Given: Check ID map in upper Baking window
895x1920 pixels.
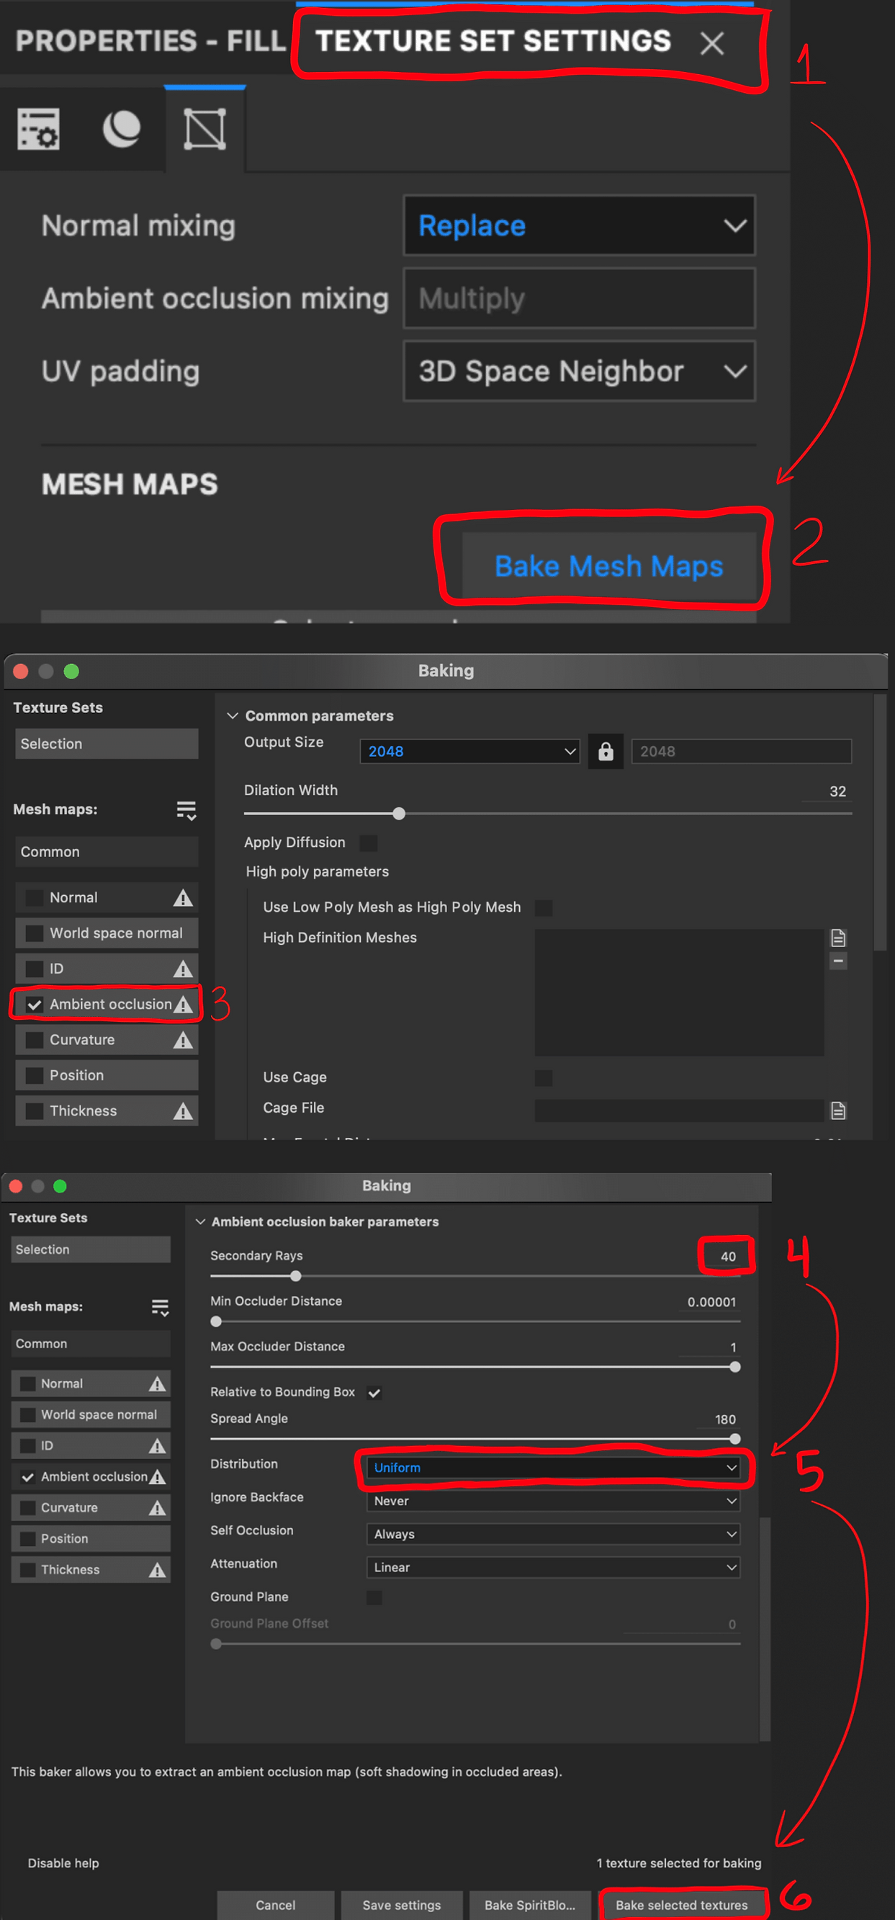Looking at the screenshot, I should coord(35,968).
